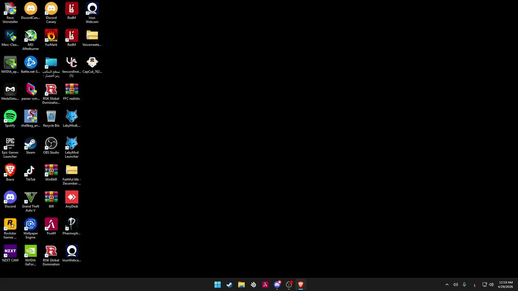Open the Windows Start menu
The height and width of the screenshot is (291, 518).
(x=217, y=285)
